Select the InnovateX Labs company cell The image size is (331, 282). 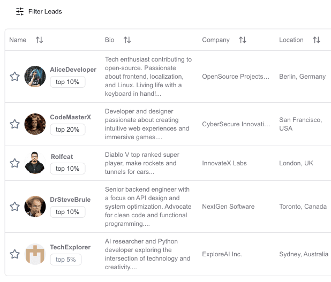[x=224, y=163]
